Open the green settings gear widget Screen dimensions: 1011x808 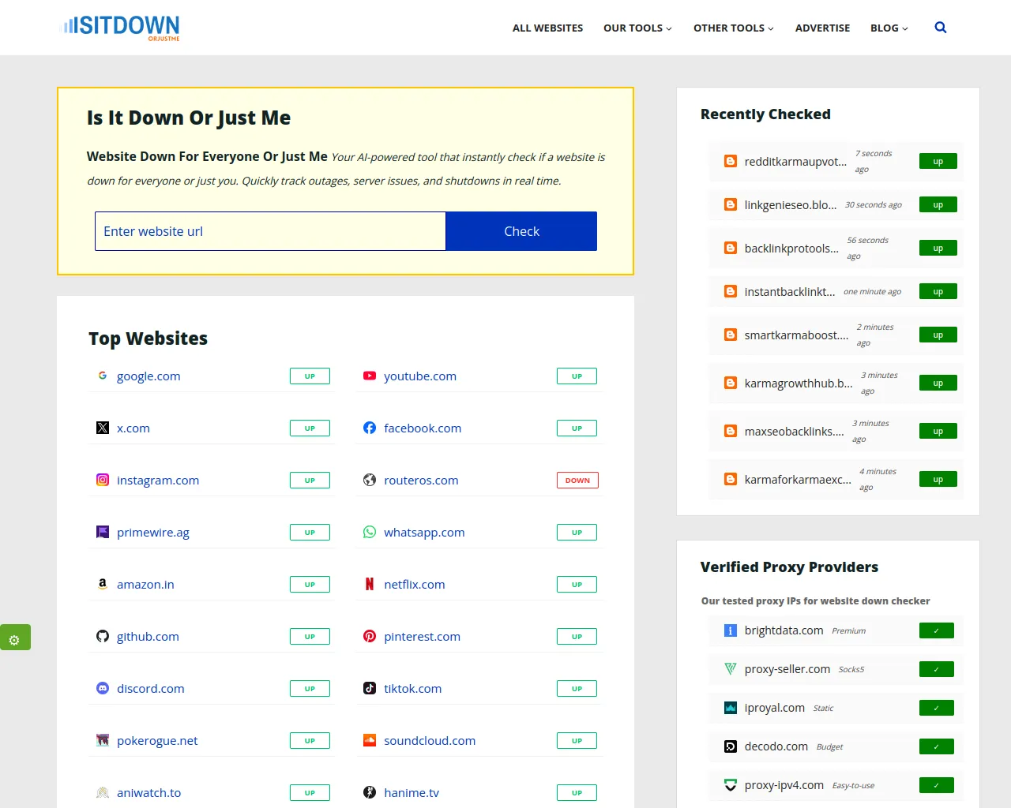15,638
